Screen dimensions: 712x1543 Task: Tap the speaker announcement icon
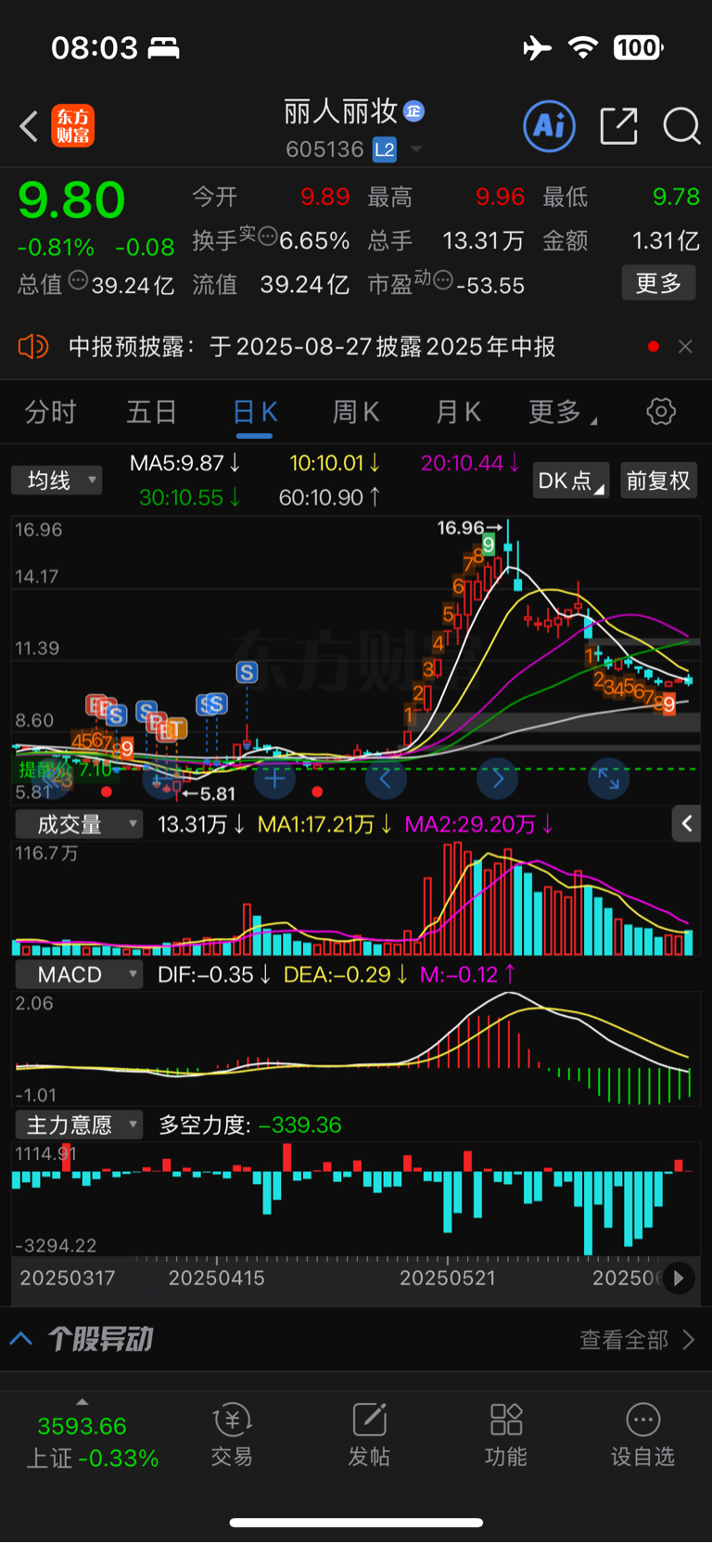tap(33, 347)
